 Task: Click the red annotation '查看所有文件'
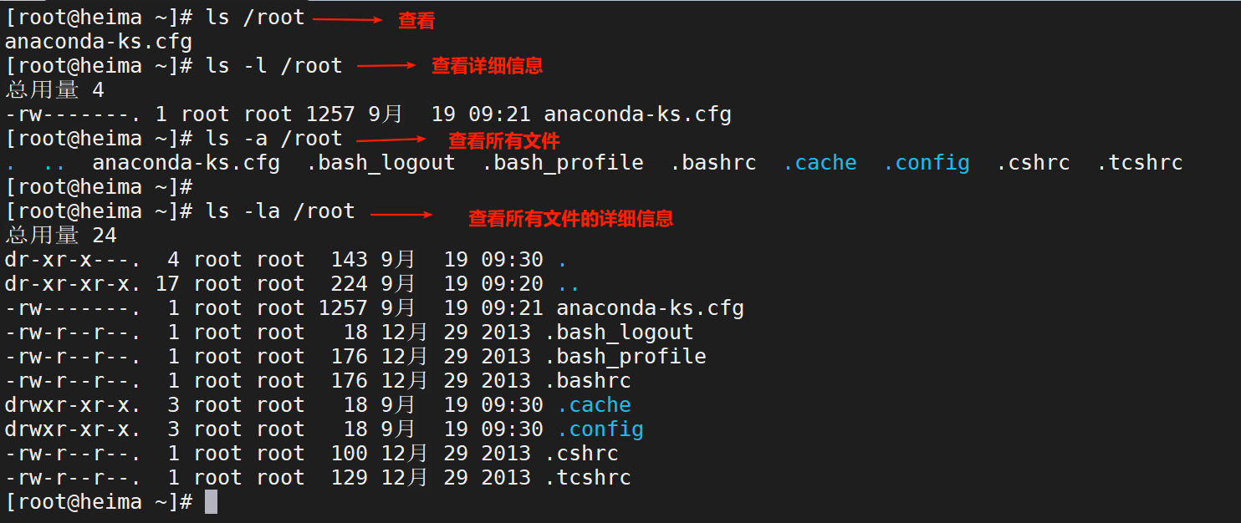coord(503,140)
